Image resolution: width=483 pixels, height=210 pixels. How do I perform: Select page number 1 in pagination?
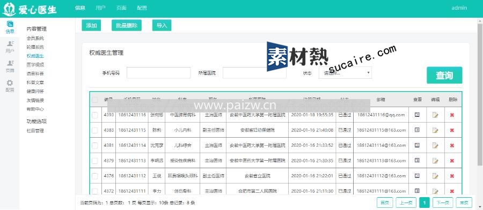tap(425, 202)
